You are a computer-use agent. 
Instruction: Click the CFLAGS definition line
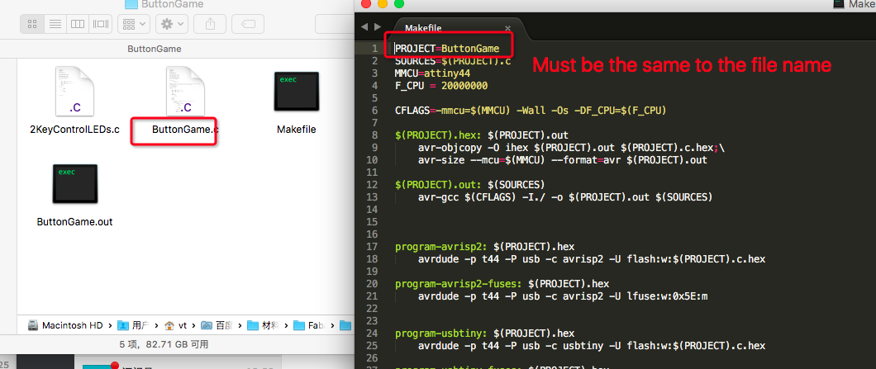pyautogui.click(x=531, y=111)
